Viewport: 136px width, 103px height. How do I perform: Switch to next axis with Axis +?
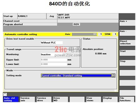tap(127, 23)
